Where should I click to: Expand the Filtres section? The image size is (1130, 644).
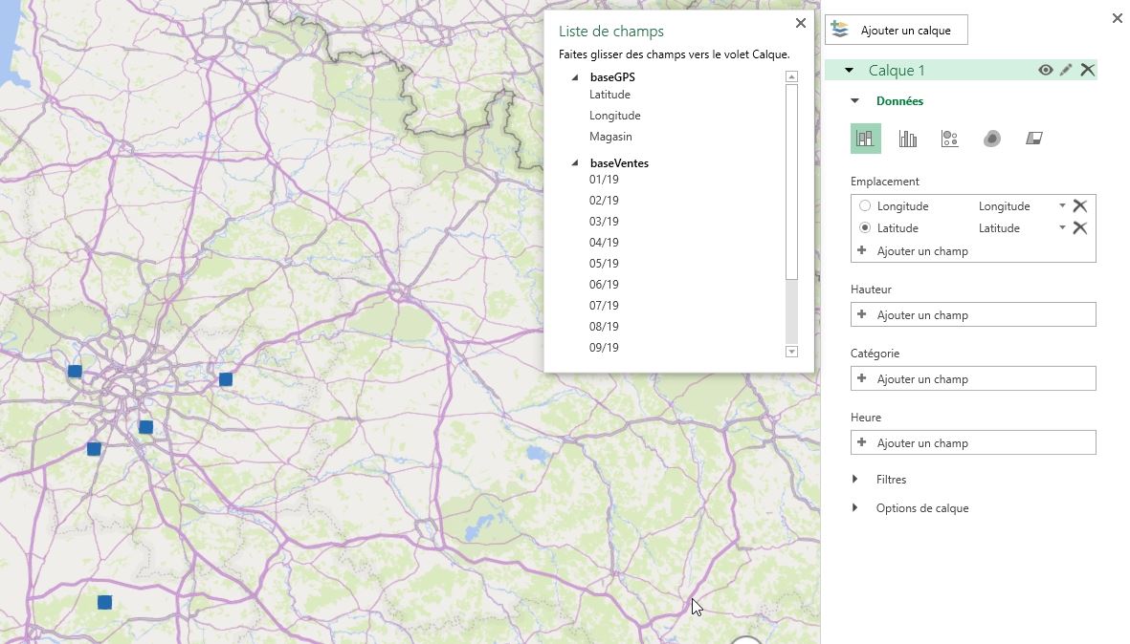pyautogui.click(x=854, y=480)
